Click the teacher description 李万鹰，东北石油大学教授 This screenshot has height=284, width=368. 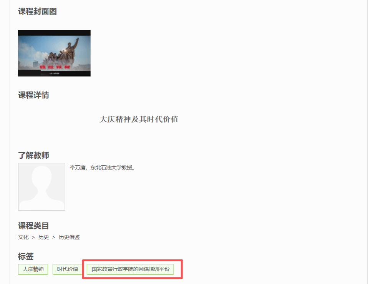(x=102, y=168)
